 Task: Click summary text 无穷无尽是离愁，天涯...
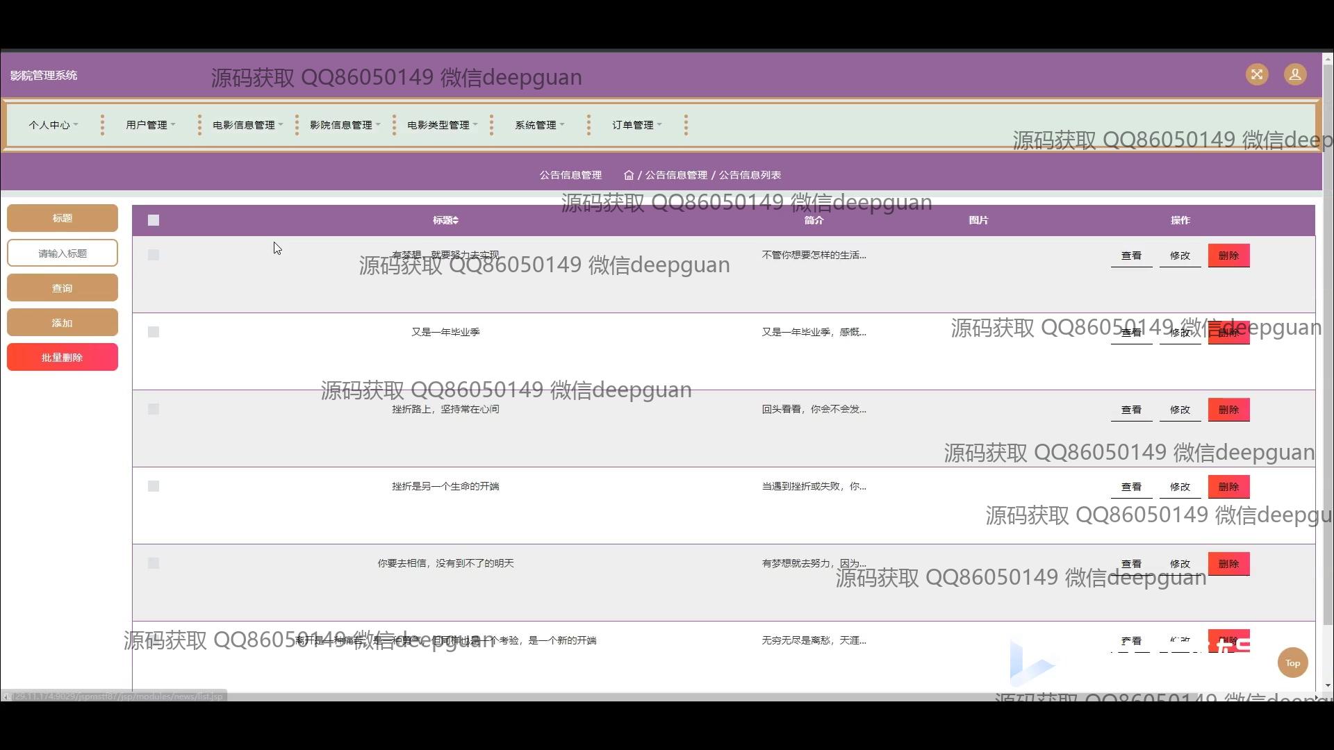tap(814, 640)
